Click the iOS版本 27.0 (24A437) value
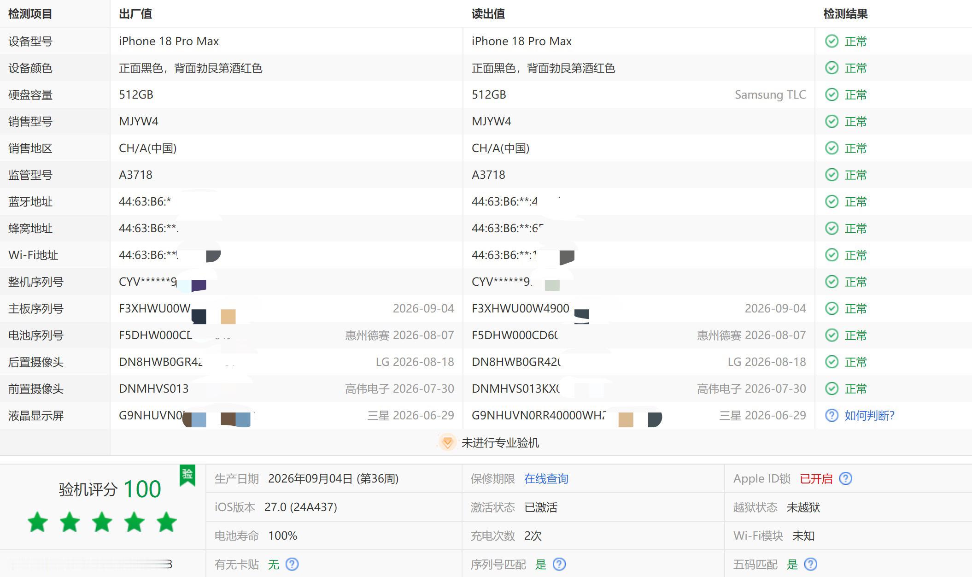Screen dimensions: 972x577 301,507
